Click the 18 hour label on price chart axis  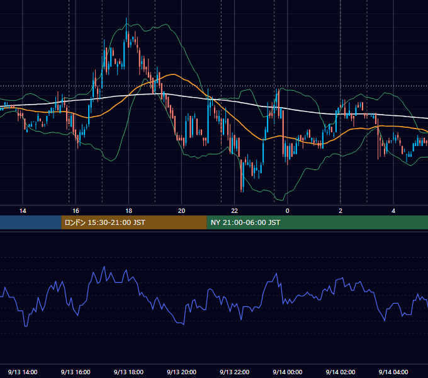click(x=128, y=211)
